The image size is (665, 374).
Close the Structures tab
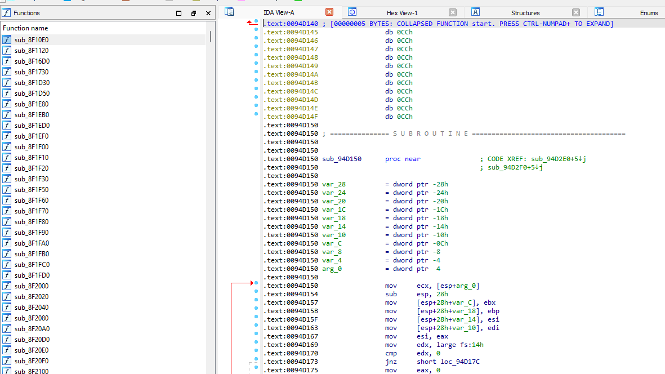coord(576,12)
